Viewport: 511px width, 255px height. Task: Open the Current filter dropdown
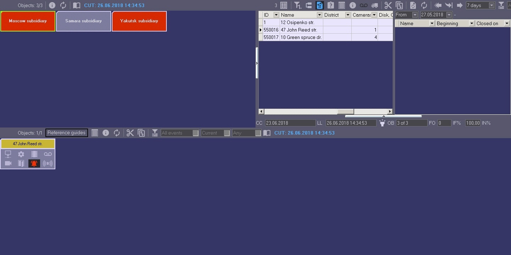coord(215,133)
